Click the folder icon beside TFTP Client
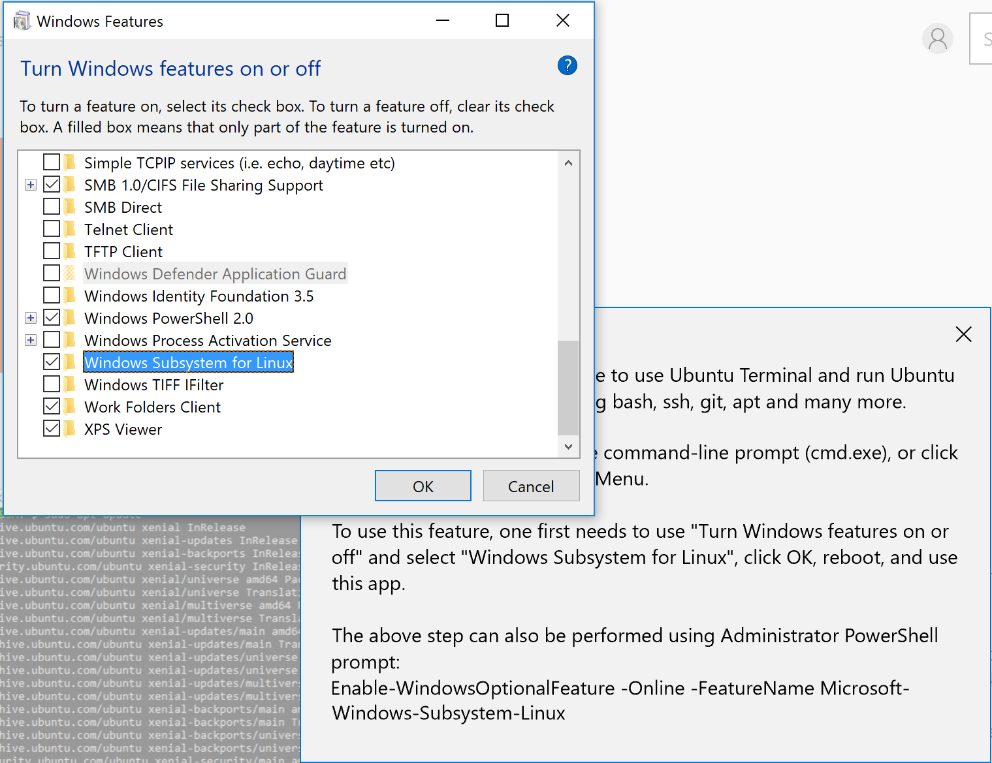This screenshot has width=992, height=763. pos(70,251)
